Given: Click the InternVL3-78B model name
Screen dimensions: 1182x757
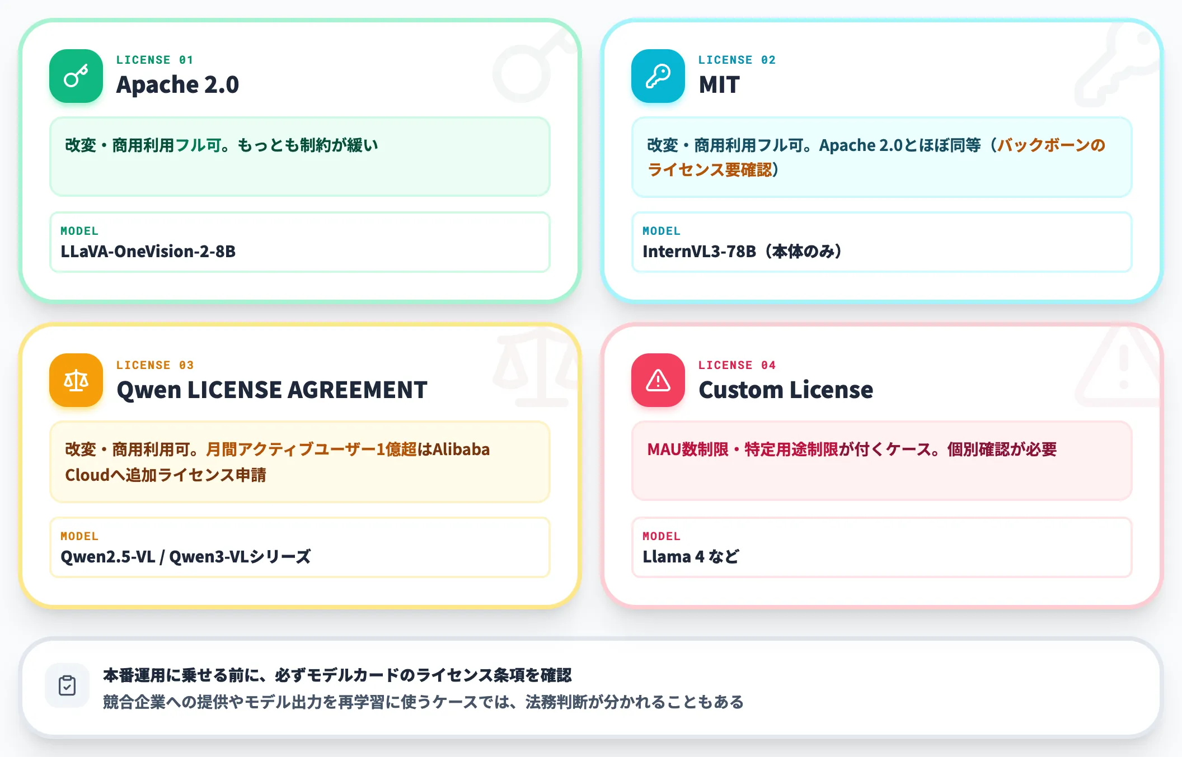Looking at the screenshot, I should (x=742, y=251).
